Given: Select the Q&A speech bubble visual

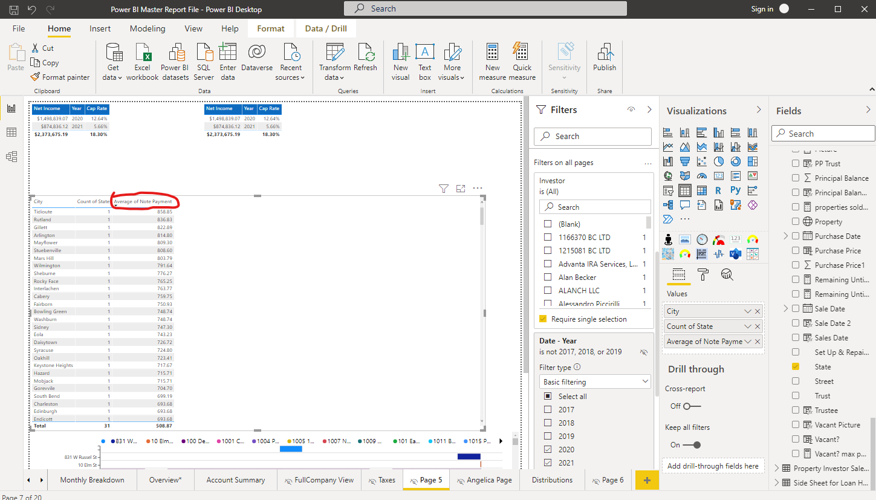Looking at the screenshot, I should (x=684, y=205).
